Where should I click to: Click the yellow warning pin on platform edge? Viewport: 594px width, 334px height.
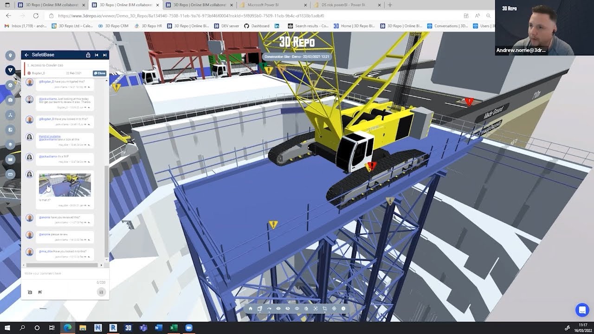pyautogui.click(x=273, y=225)
